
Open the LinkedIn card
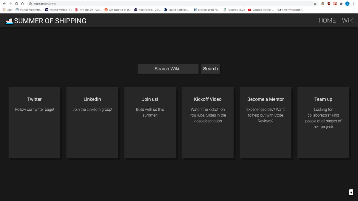92,122
